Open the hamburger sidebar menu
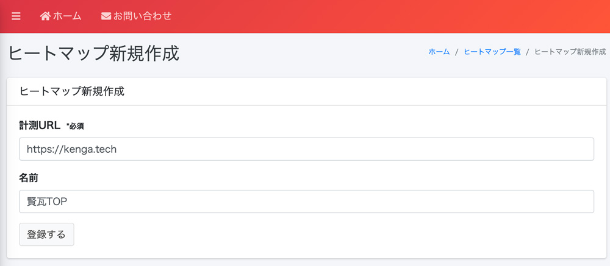This screenshot has height=266, width=610. [16, 16]
